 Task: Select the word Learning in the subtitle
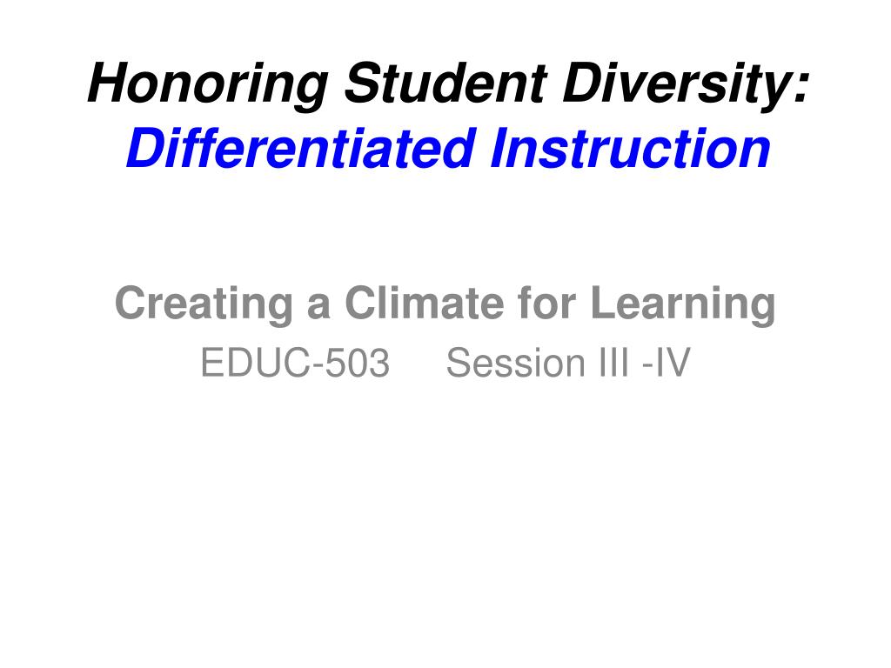[x=683, y=304]
